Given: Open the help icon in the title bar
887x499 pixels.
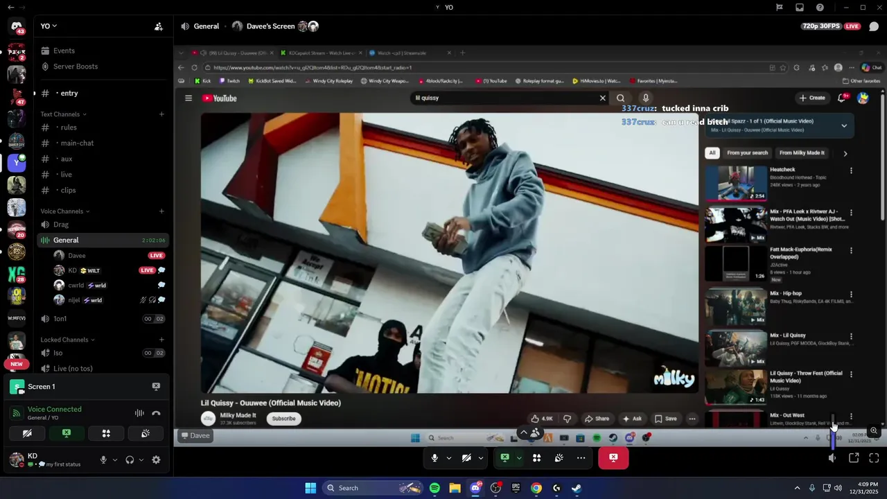Looking at the screenshot, I should [x=820, y=7].
